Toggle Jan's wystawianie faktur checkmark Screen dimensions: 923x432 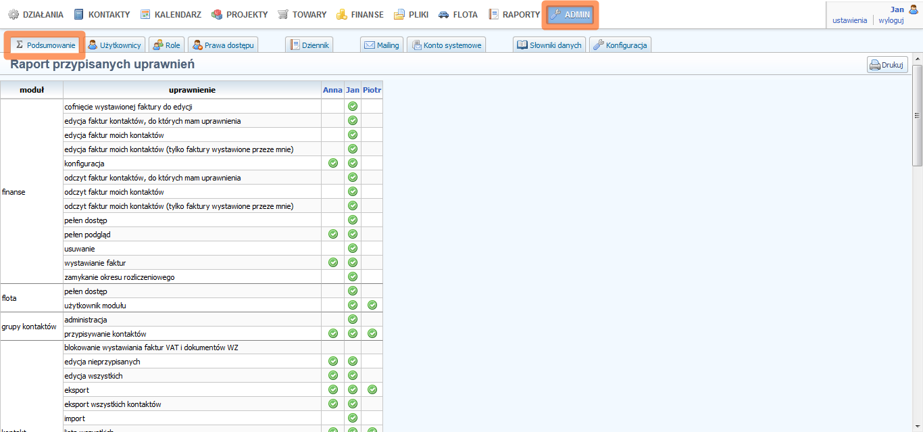(352, 262)
